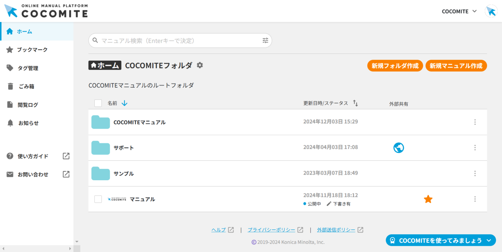This screenshot has width=502, height=252.
Task: Click the COCOMITE logo in the header
Action: 46,10
